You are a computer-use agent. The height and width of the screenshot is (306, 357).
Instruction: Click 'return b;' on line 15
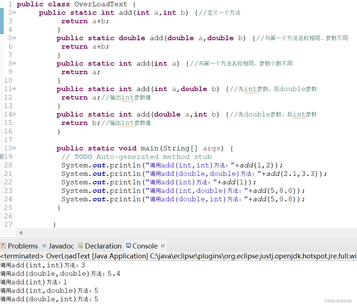click(x=81, y=123)
